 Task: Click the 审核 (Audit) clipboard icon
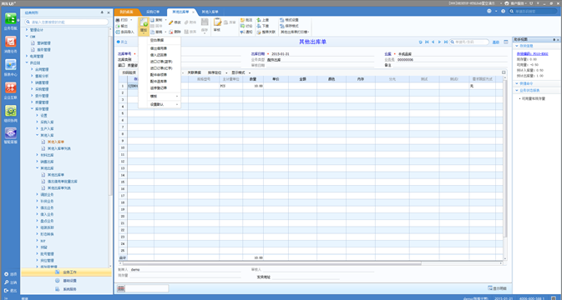click(217, 25)
